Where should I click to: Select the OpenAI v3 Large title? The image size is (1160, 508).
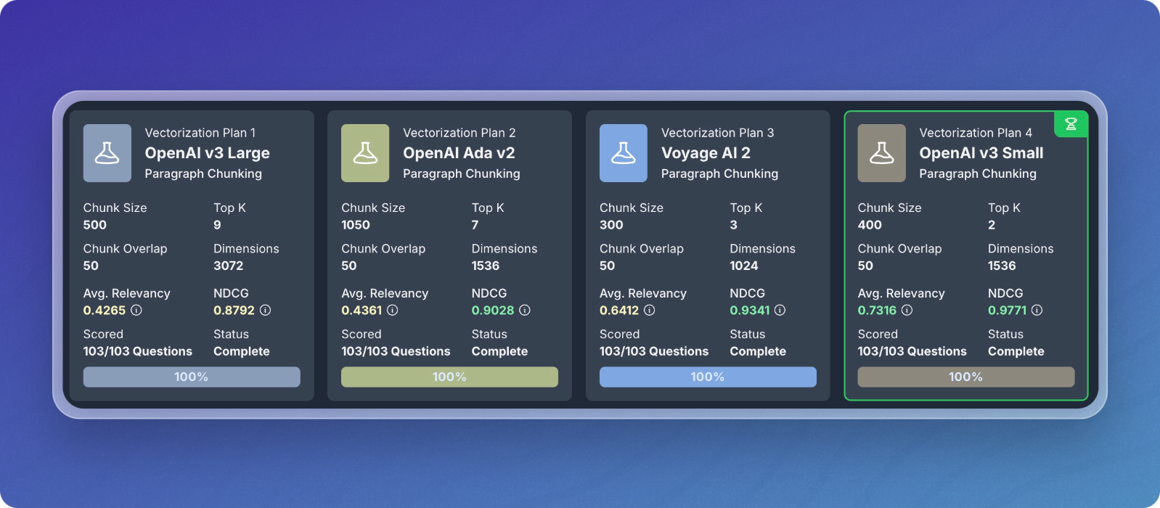pos(208,153)
